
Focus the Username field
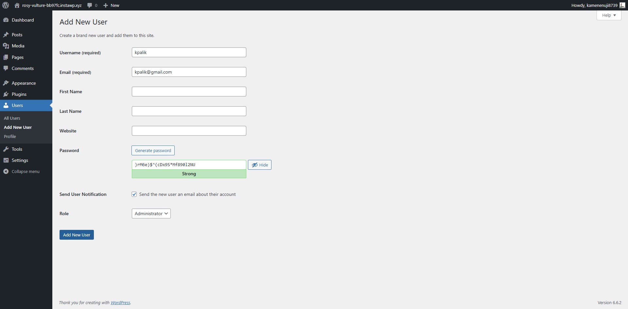coord(189,52)
